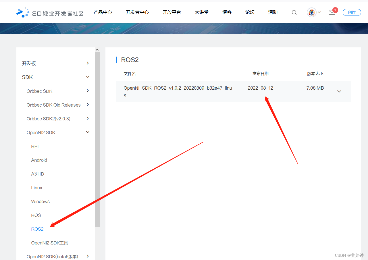368x260 pixels.
Task: Click the 创作 button
Action: (x=352, y=12)
